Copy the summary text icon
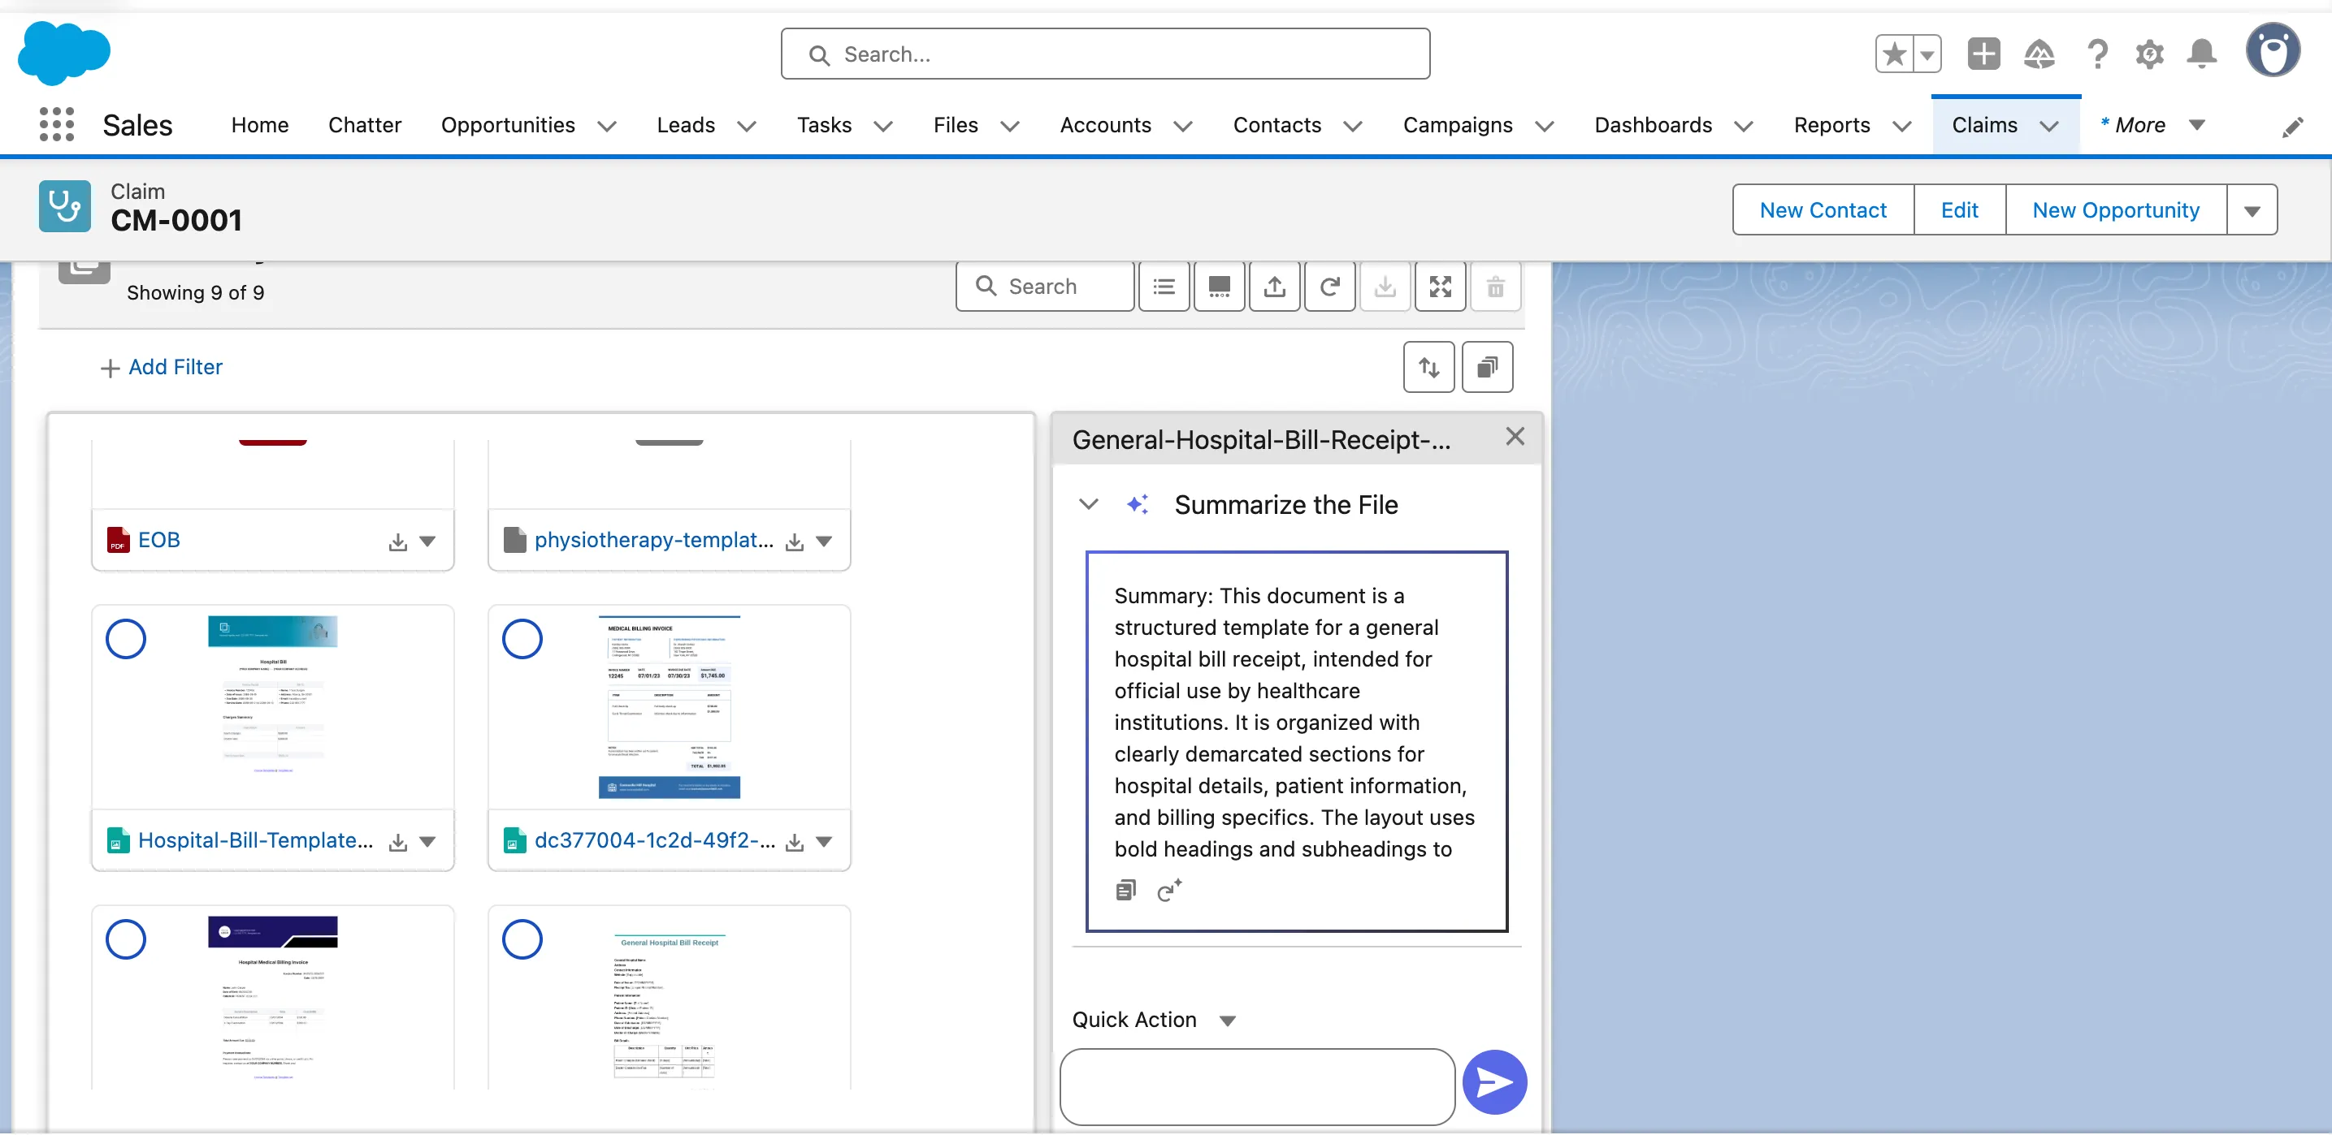2332x1135 pixels. click(x=1125, y=891)
